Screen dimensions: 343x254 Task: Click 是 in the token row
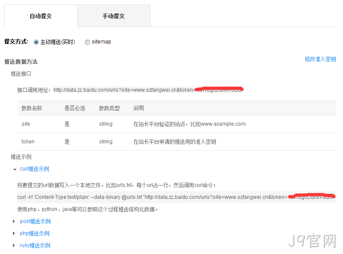pyautogui.click(x=67, y=142)
